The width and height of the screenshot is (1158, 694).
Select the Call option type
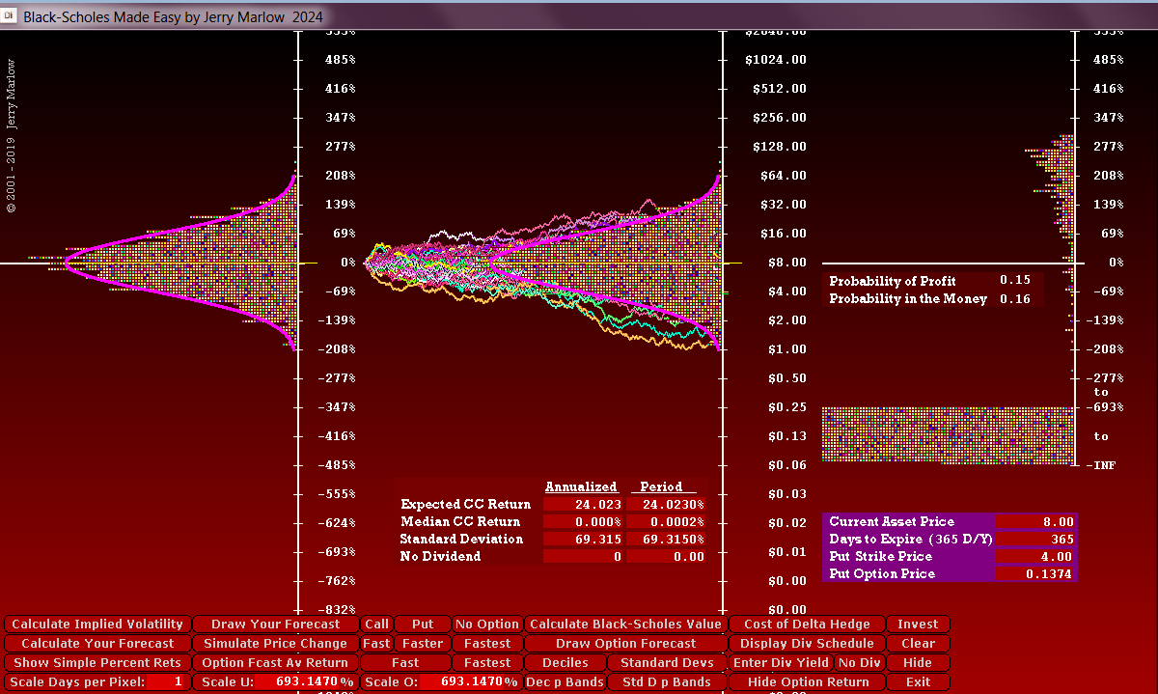click(377, 625)
